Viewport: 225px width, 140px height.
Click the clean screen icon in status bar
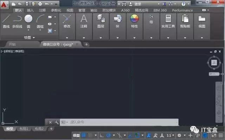(x=214, y=135)
